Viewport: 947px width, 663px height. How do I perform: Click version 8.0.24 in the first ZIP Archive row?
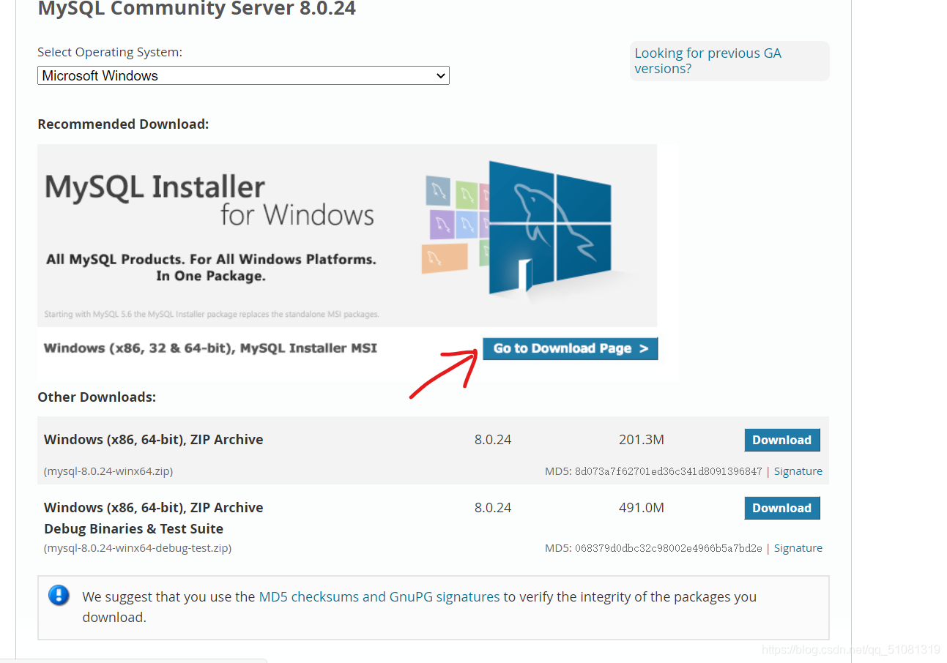coord(493,440)
